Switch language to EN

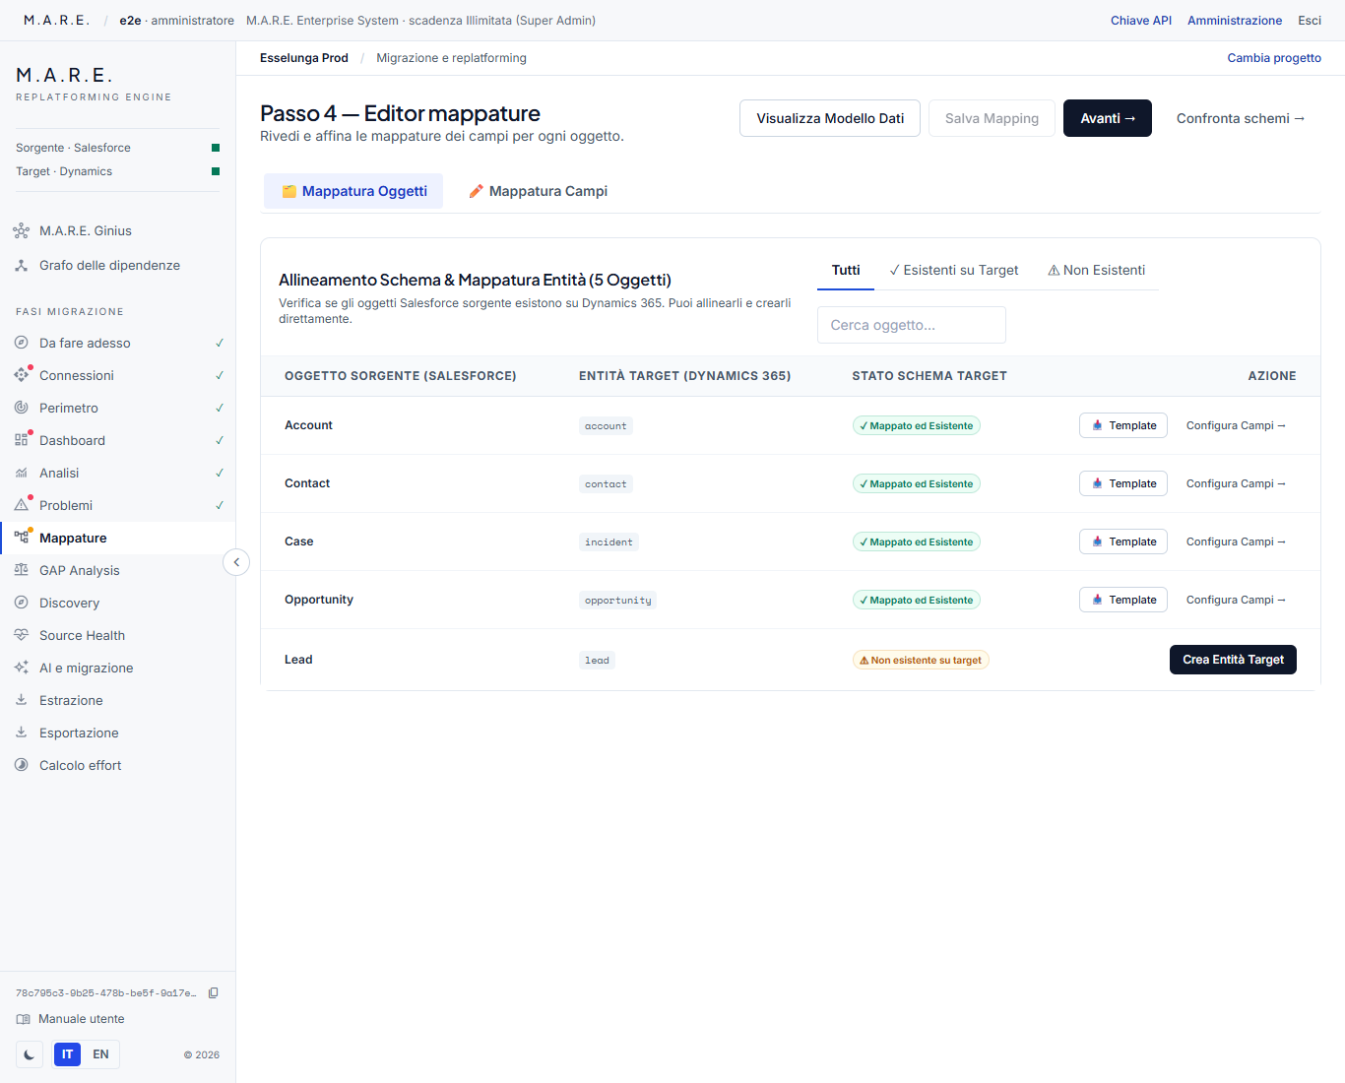click(100, 1054)
